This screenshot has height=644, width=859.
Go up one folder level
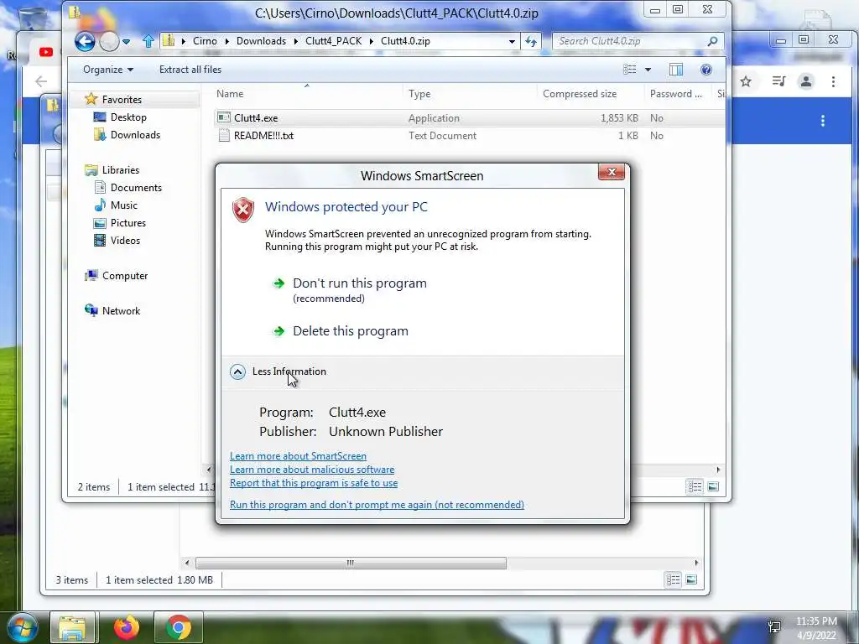(x=148, y=41)
